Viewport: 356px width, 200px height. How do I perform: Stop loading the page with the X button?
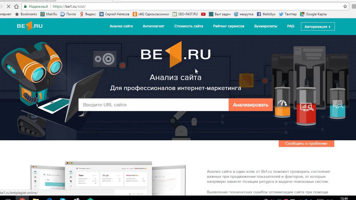(x=9, y=6)
